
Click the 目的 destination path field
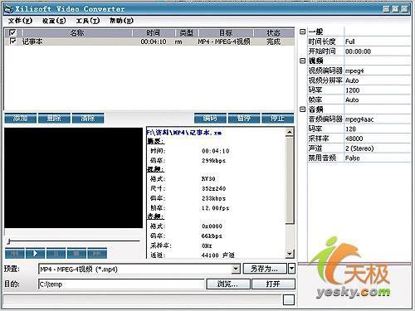pos(121,284)
